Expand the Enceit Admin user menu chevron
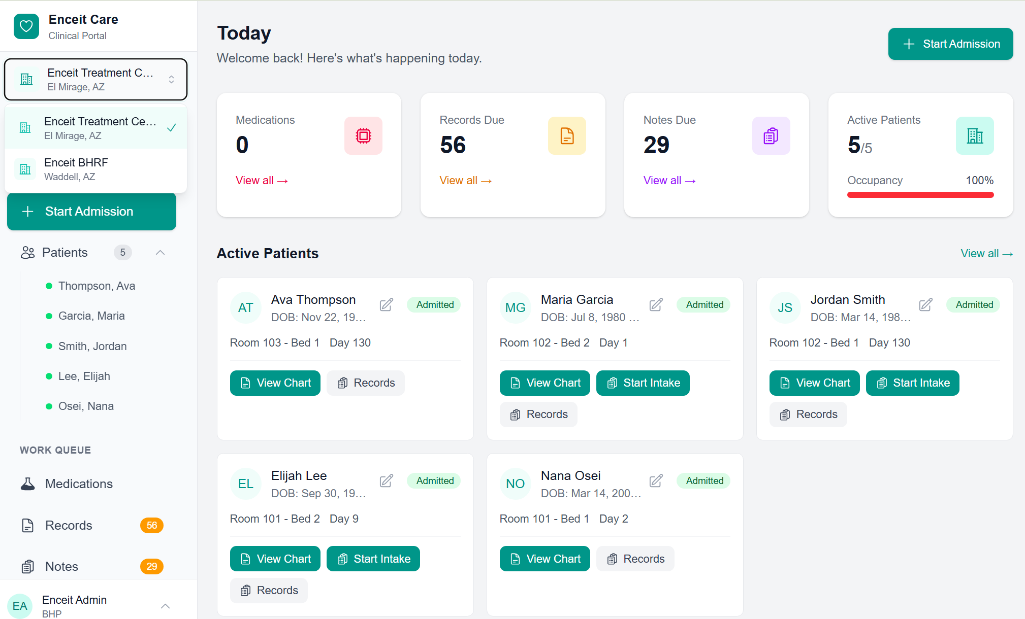The width and height of the screenshot is (1025, 619). pyautogui.click(x=165, y=606)
